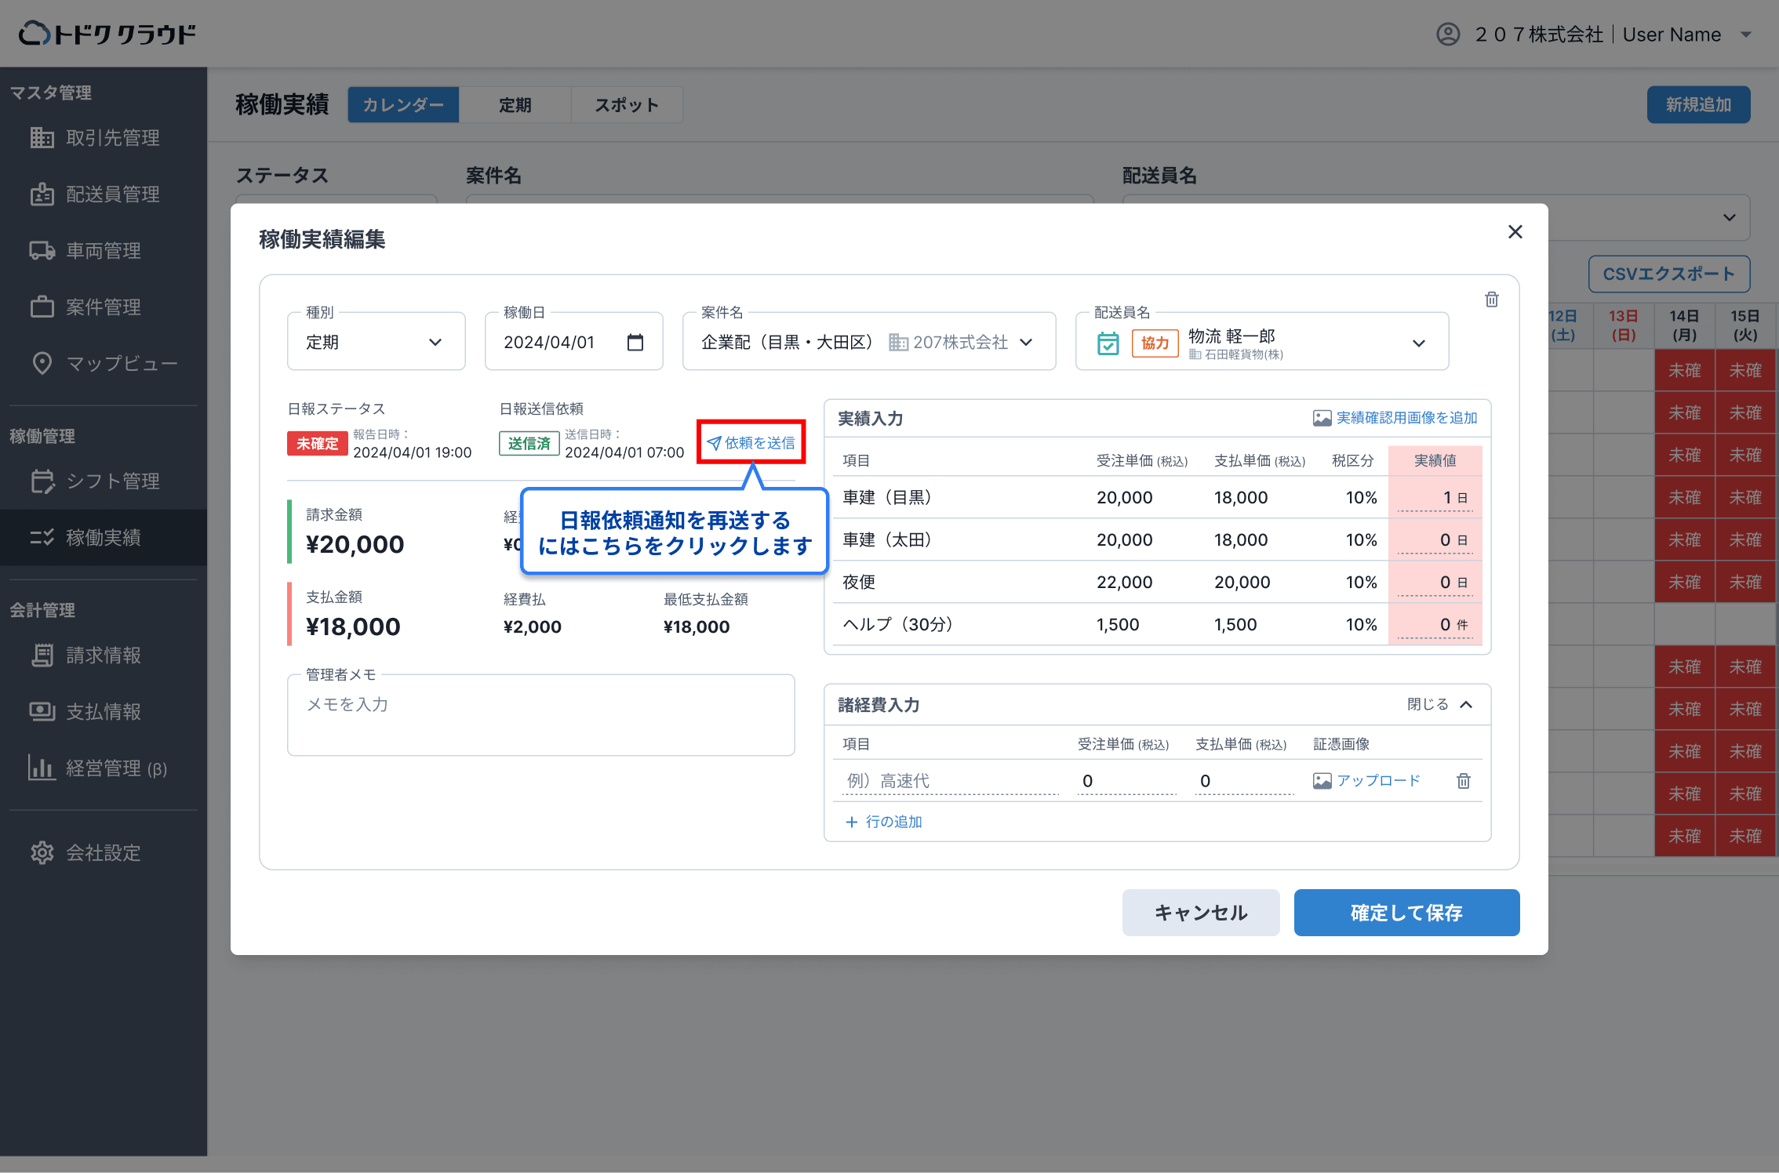Edit 実績値 for 車建（太田）
This screenshot has width=1779, height=1173.
tap(1435, 540)
